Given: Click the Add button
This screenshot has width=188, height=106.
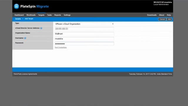Looking at the screenshot, I should coord(169,19).
